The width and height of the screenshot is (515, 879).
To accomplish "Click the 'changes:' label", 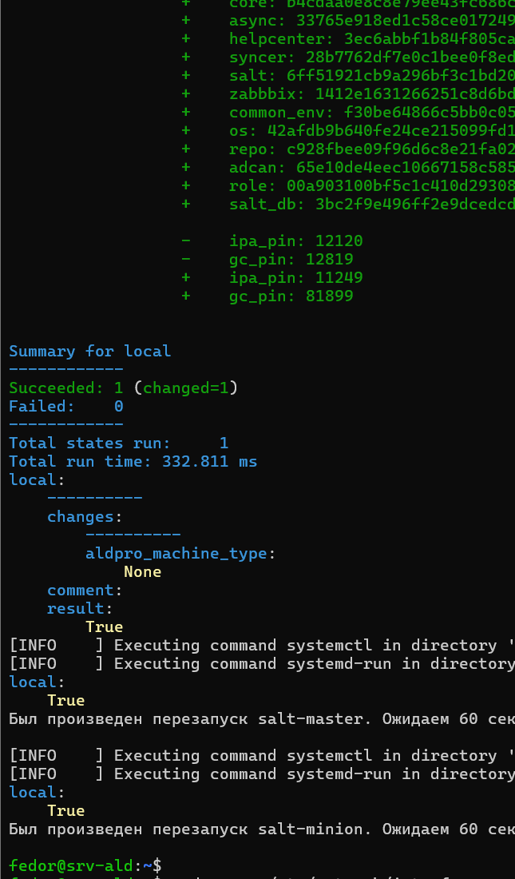I will (x=85, y=517).
